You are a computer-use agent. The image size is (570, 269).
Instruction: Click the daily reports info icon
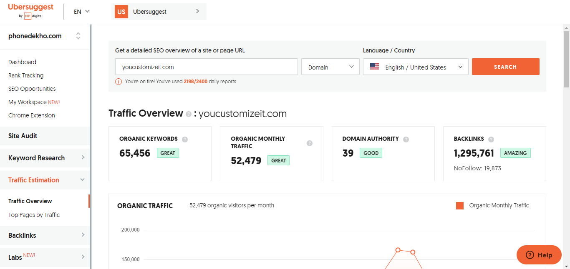pos(119,82)
